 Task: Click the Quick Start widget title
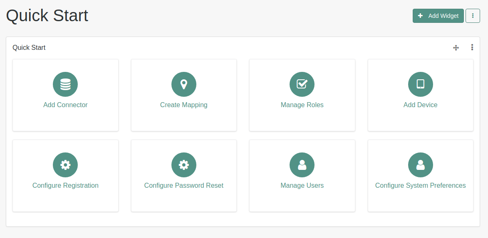pos(29,47)
